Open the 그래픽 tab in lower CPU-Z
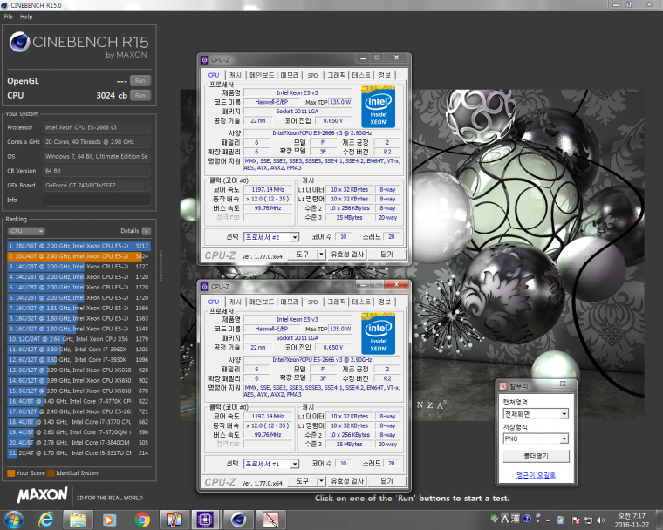 pyautogui.click(x=337, y=302)
